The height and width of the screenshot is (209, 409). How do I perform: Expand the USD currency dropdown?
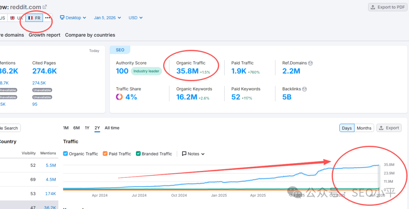135,18
